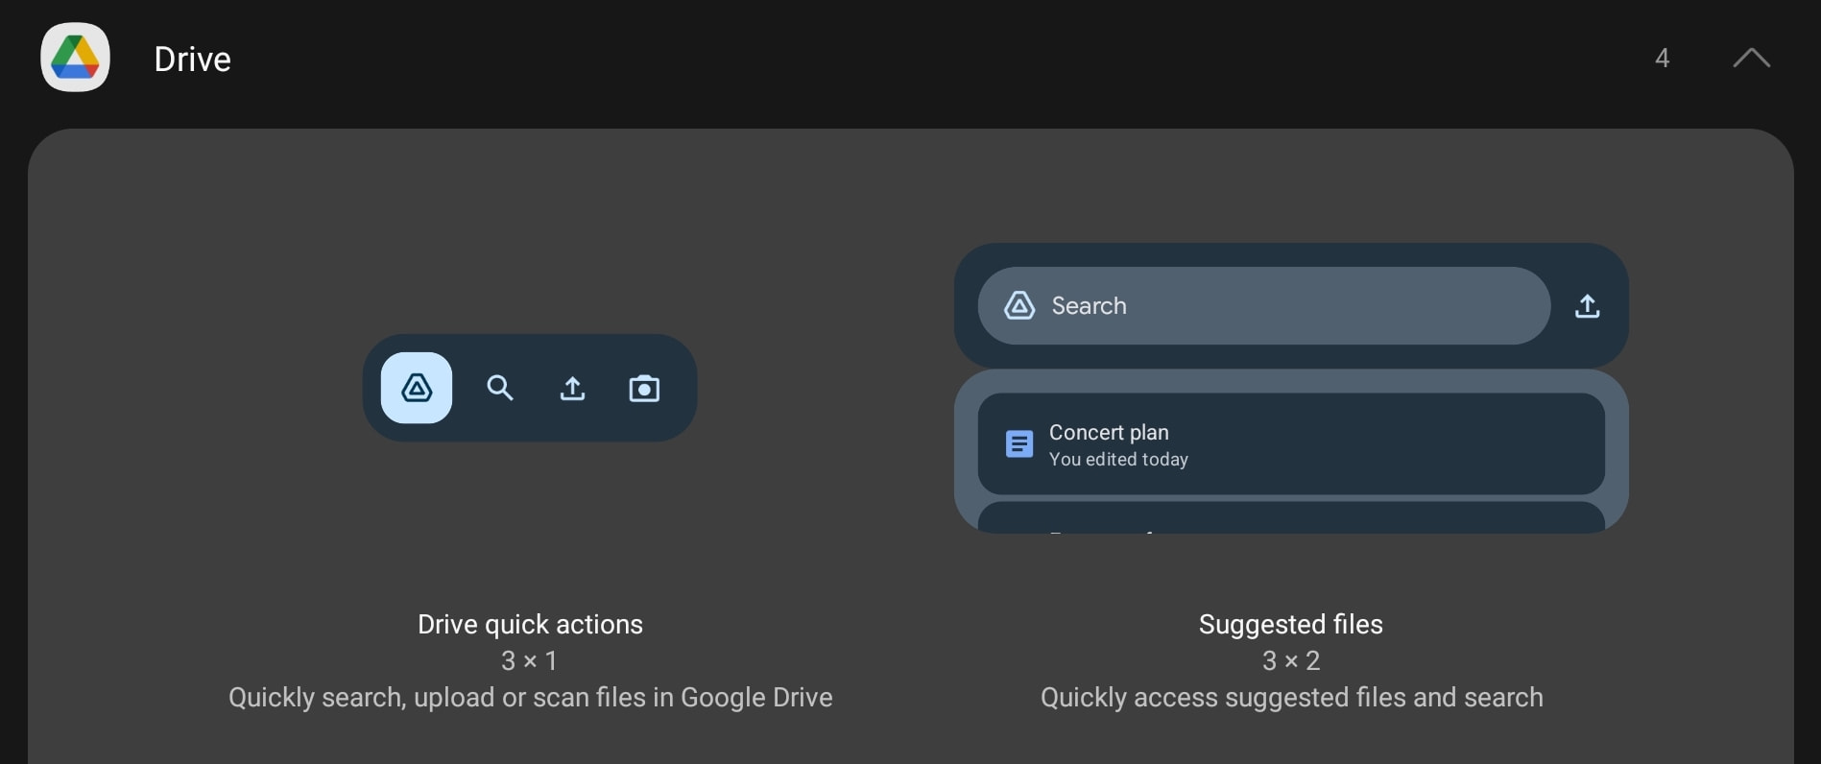Tap the upload icon beside the Search bar

1588,306
